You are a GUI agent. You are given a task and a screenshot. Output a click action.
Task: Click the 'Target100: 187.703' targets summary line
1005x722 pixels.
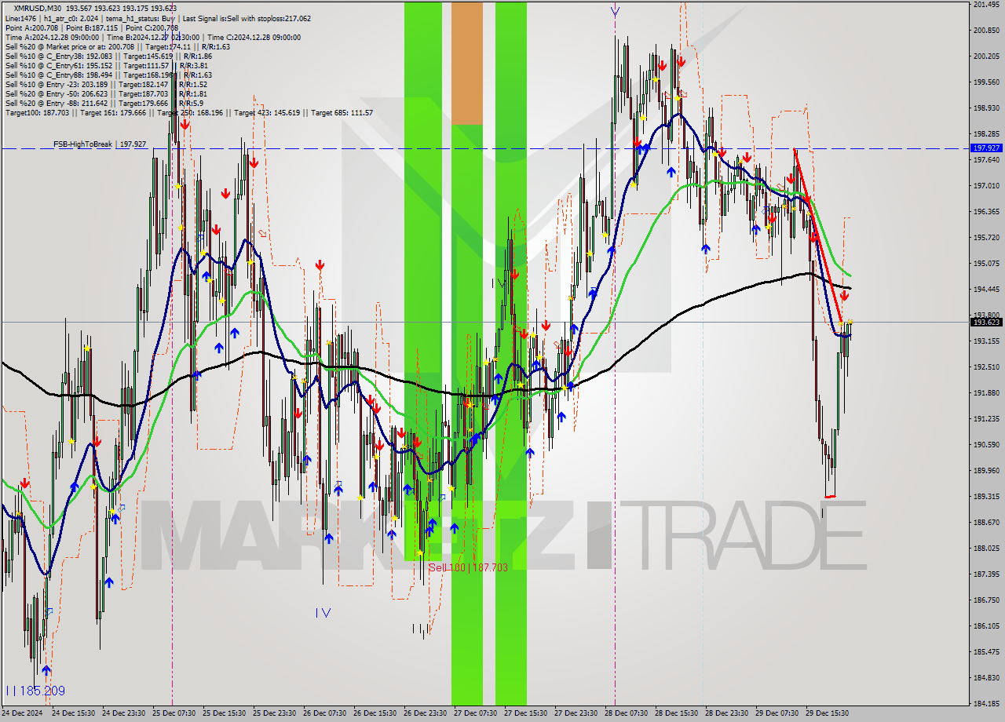[188, 113]
